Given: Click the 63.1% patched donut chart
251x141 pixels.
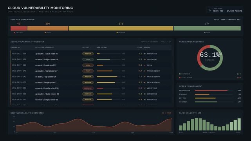Looking at the screenshot, I should [210, 58].
